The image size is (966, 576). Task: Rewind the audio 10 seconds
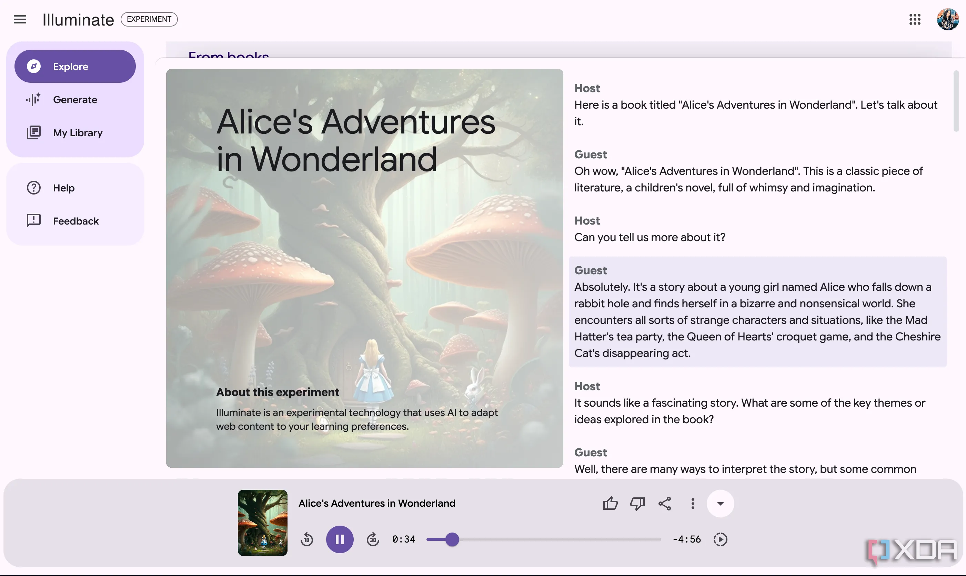[306, 539]
